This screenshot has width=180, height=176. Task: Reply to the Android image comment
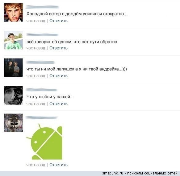(58, 165)
